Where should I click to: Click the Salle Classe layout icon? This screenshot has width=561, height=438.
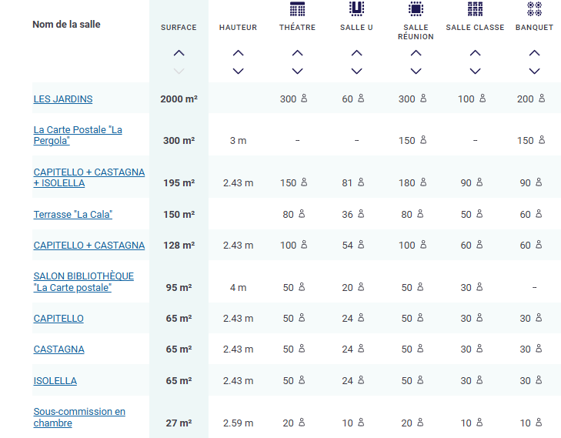pyautogui.click(x=475, y=9)
